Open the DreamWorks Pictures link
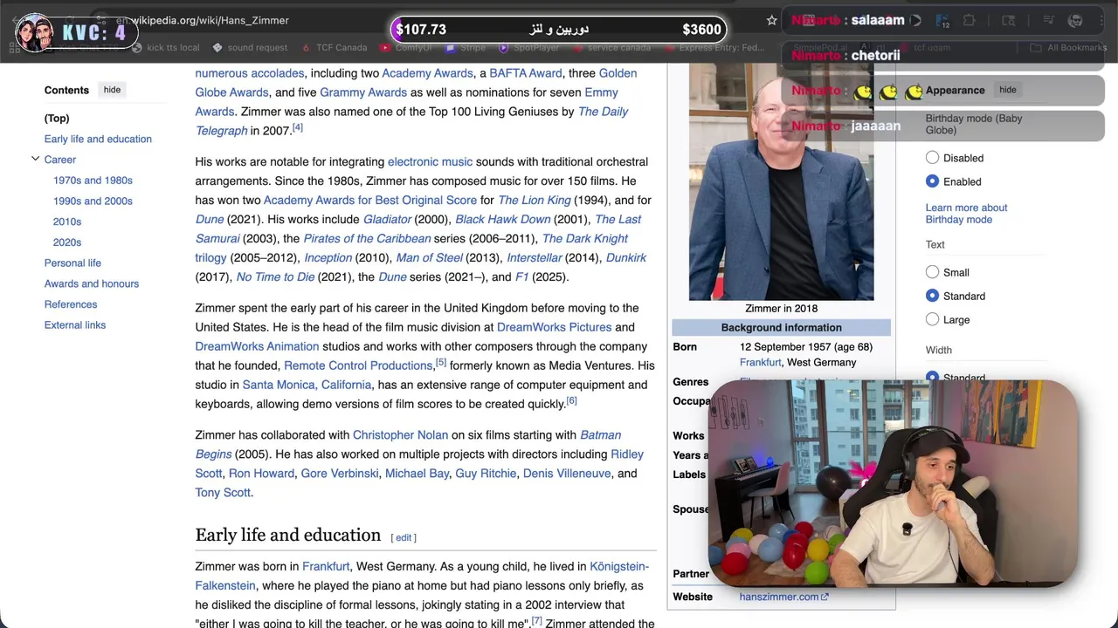Image resolution: width=1118 pixels, height=628 pixels. 554,327
